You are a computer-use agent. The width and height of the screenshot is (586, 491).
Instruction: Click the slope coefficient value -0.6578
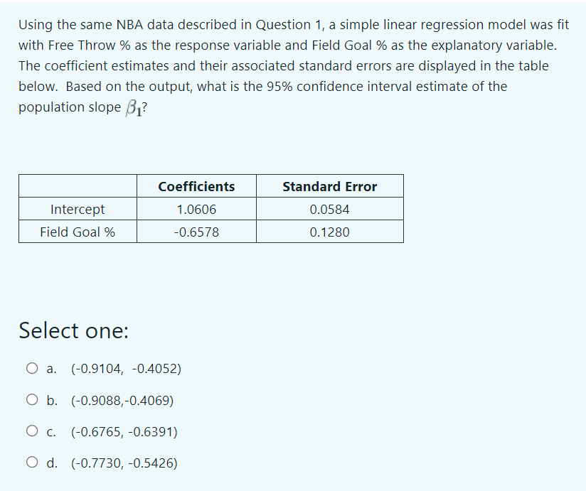click(x=196, y=232)
